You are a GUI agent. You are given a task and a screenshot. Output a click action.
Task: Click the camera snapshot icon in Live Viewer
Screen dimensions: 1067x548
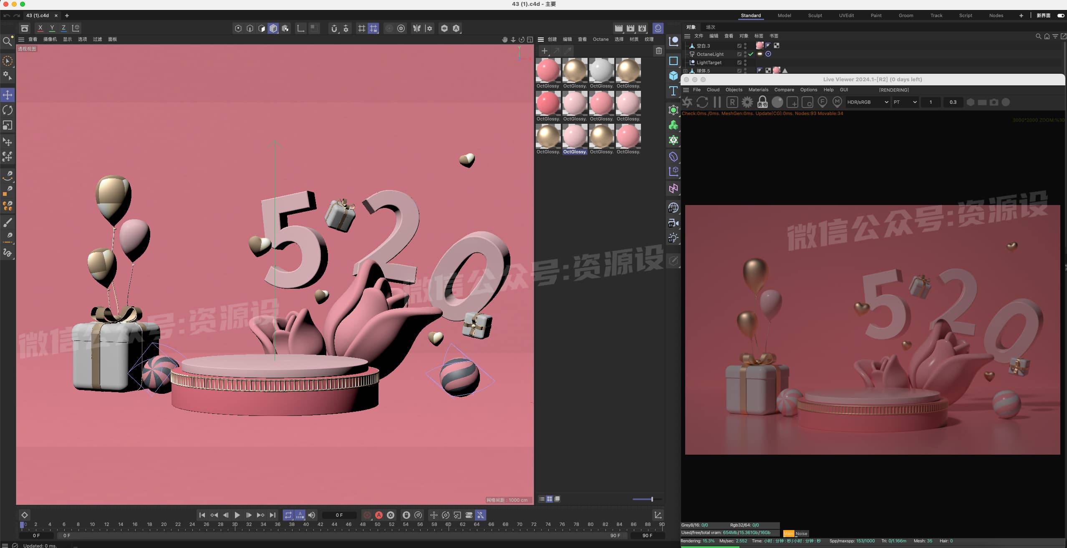click(994, 102)
